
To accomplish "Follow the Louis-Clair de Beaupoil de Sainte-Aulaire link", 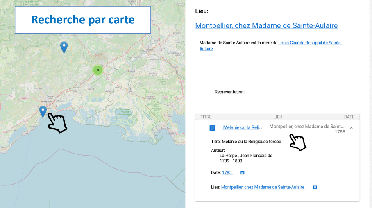I will [310, 43].
